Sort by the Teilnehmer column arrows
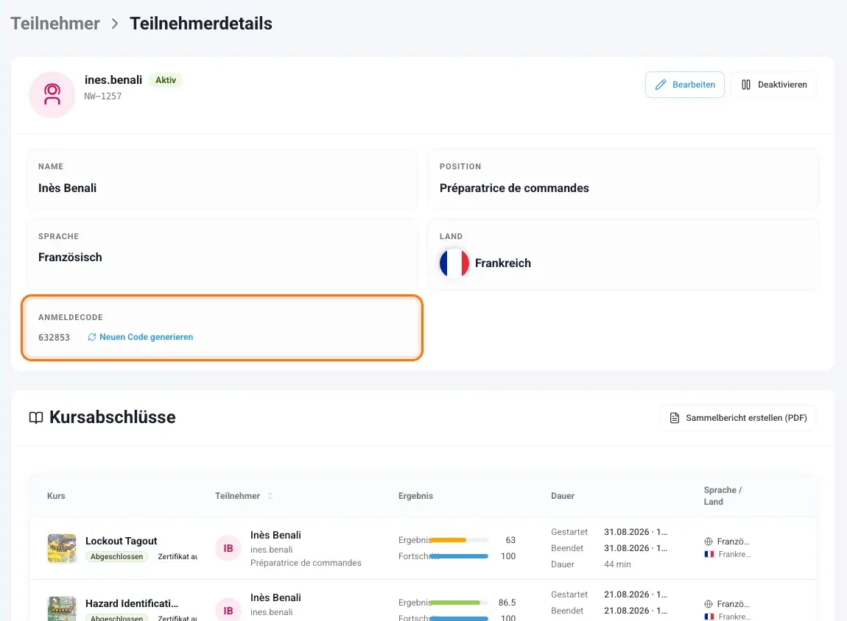The image size is (847, 621). point(270,496)
